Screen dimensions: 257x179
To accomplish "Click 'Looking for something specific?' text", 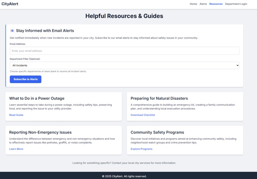I will click(x=124, y=163).
